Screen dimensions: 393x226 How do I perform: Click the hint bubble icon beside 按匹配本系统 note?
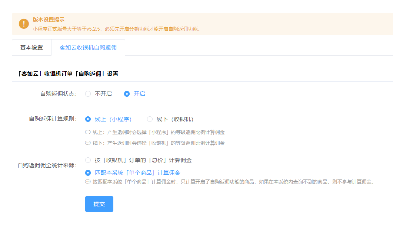pyautogui.click(x=88, y=181)
